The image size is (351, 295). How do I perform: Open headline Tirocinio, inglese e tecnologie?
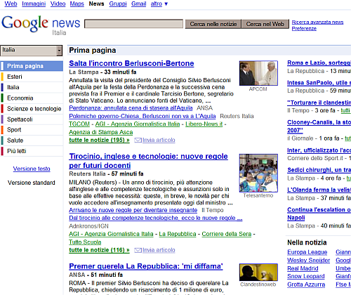[148, 161]
